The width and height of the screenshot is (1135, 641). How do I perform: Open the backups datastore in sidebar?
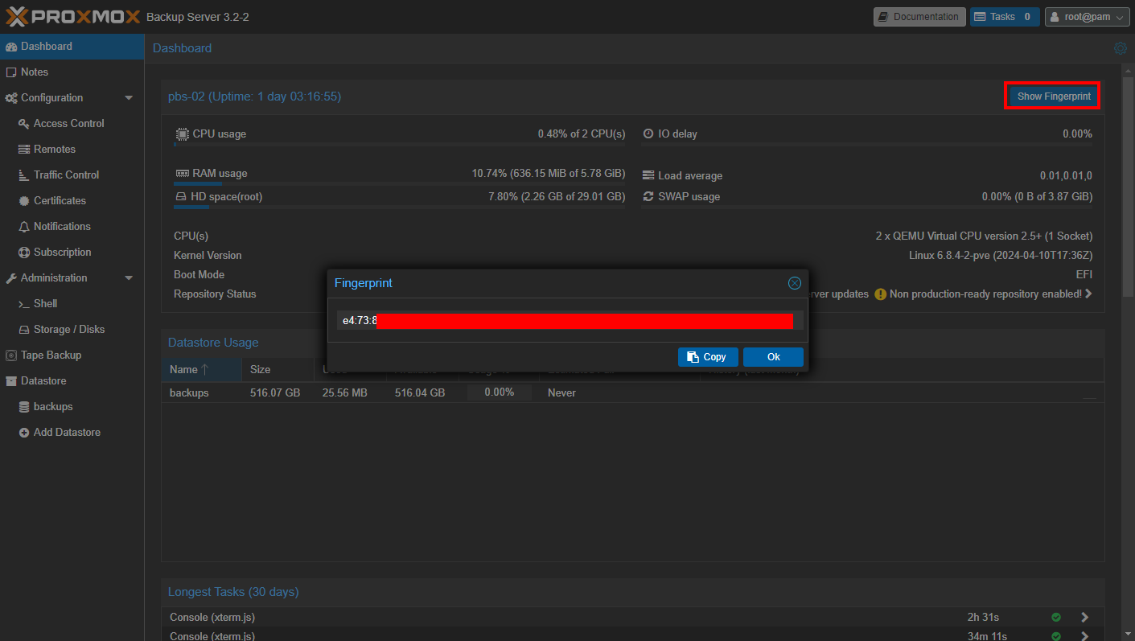72,407
